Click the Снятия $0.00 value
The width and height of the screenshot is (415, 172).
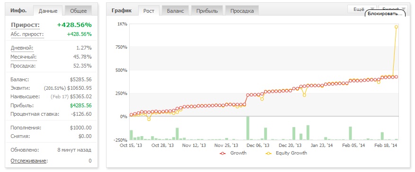pyautogui.click(x=85, y=137)
